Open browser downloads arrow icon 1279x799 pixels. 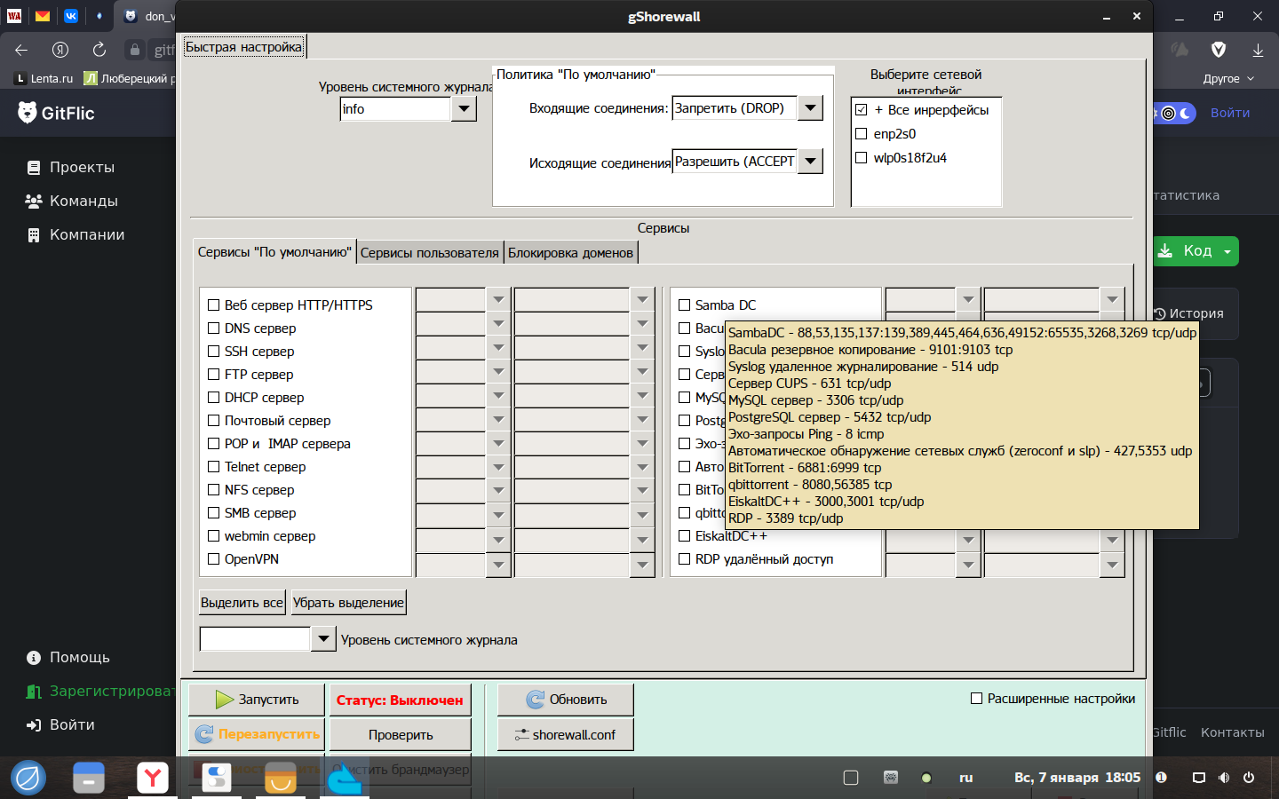(1258, 50)
